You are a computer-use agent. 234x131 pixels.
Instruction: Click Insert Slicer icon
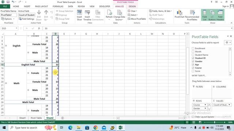click(x=79, y=15)
